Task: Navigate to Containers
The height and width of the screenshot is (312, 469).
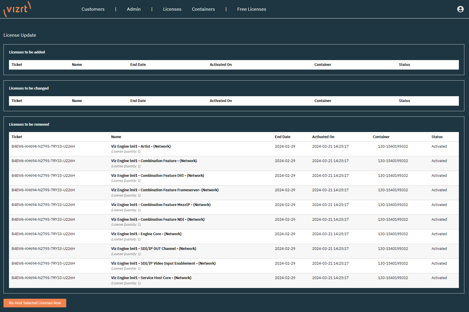Action: click(203, 9)
